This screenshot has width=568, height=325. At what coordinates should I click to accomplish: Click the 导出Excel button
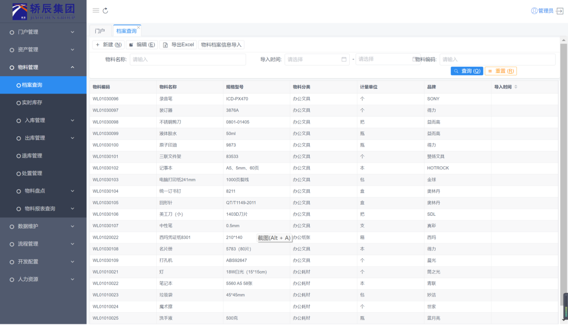point(178,45)
